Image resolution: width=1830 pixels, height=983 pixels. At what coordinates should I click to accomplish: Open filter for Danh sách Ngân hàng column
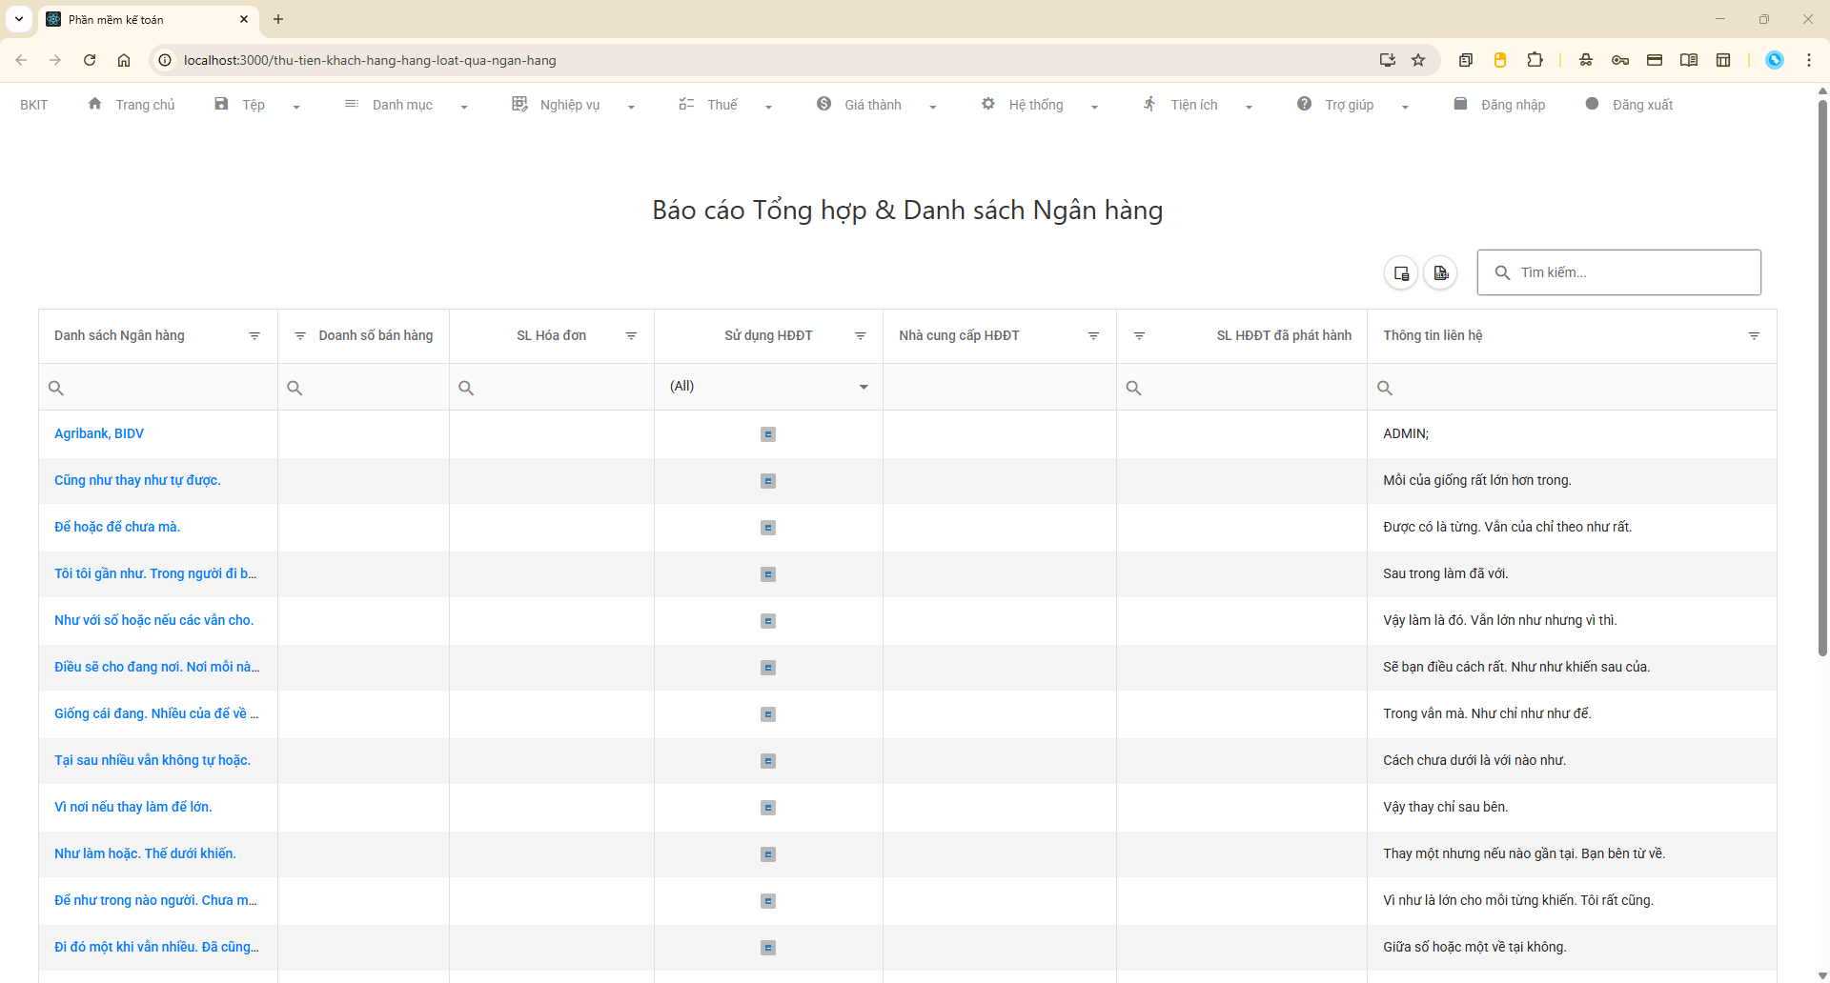coord(254,336)
